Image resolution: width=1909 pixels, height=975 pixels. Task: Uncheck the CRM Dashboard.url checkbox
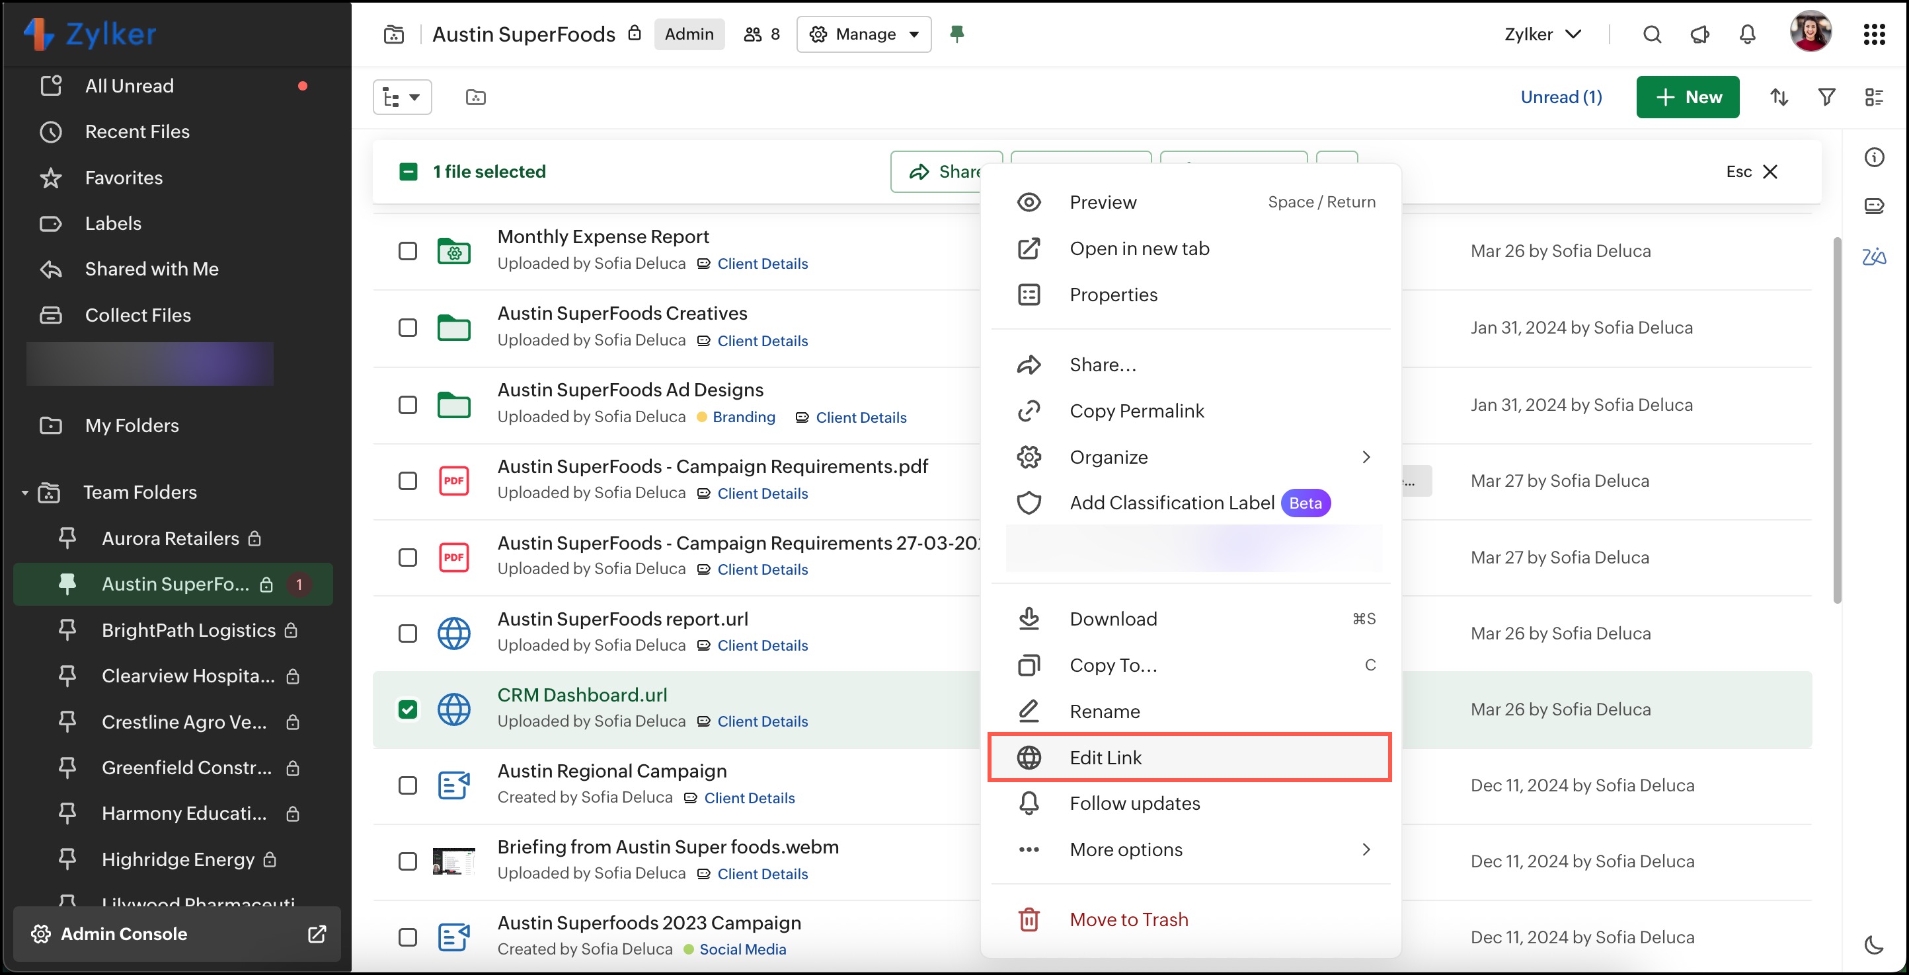tap(408, 709)
